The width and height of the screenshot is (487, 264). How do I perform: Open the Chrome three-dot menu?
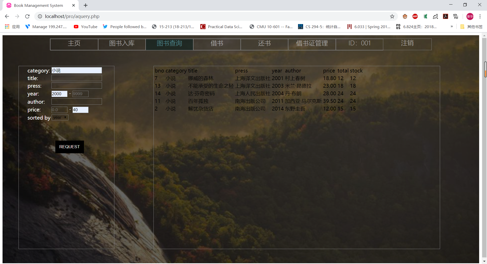point(480,16)
